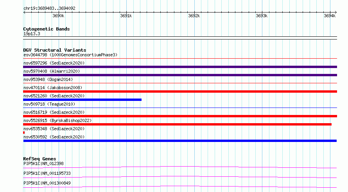
Task: Click the thin red line under esv3644798
Action: [x=180, y=59]
